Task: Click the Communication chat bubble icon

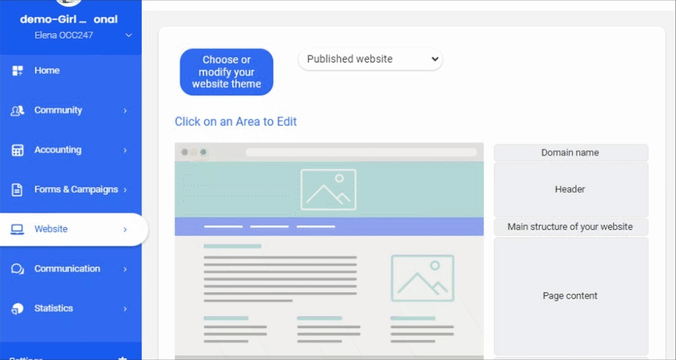Action: pyautogui.click(x=18, y=269)
